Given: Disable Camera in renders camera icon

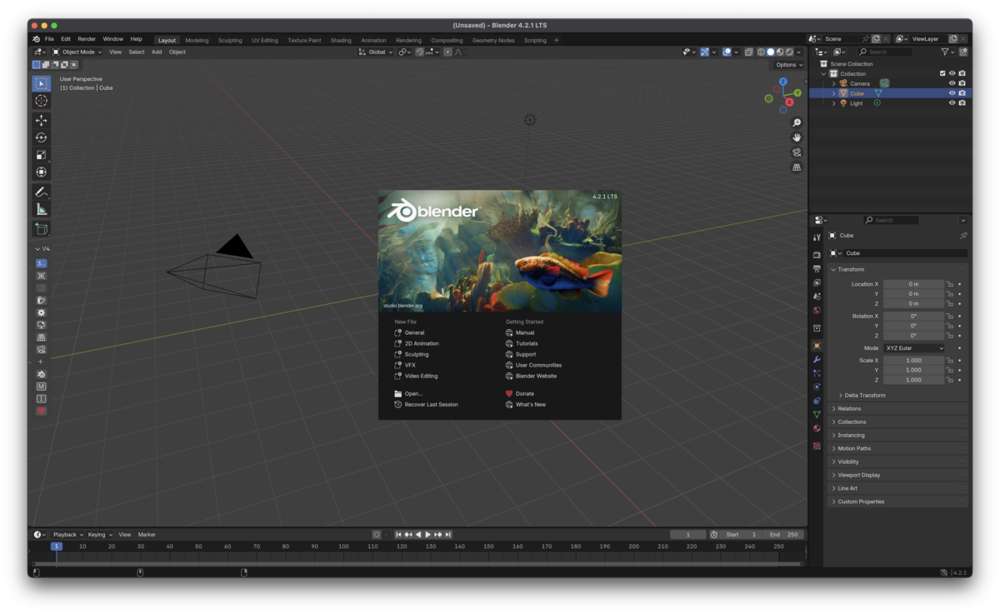Looking at the screenshot, I should [962, 83].
